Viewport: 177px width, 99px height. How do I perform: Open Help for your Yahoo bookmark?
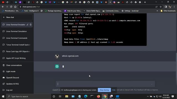click(x=73, y=11)
